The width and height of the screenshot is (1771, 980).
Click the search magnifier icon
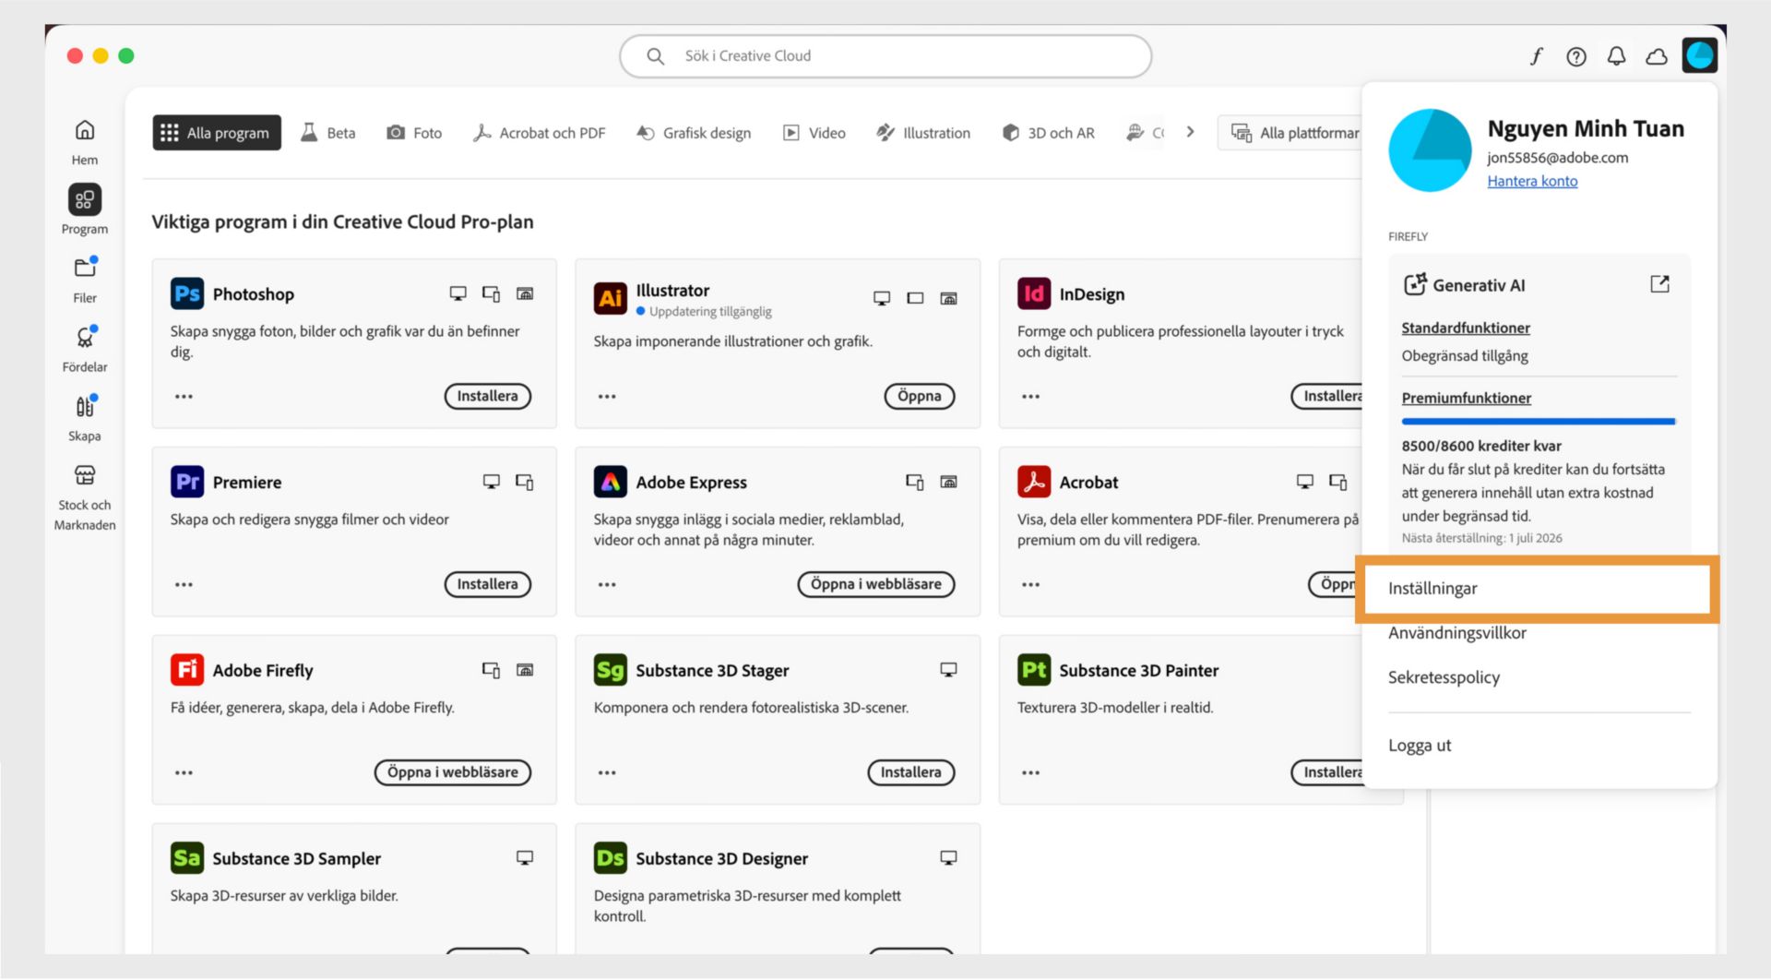pyautogui.click(x=655, y=56)
